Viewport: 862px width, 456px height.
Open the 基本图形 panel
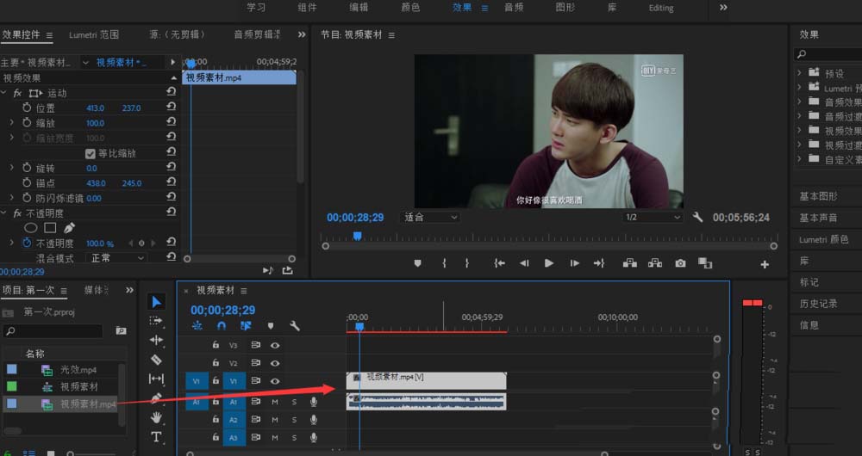tap(819, 196)
